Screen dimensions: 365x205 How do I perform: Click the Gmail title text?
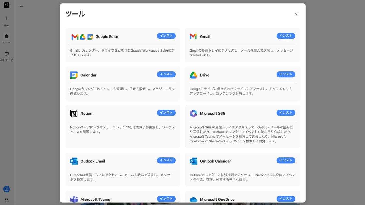205,37
